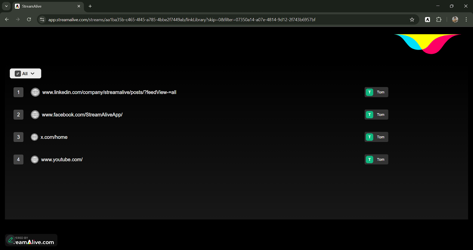Click the Tom user chip on YouTube row
Viewport: 473px width, 250px height.
point(376,159)
